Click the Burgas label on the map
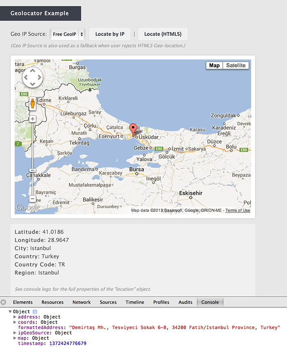Viewport: 287px width, 347px height. 77,67
